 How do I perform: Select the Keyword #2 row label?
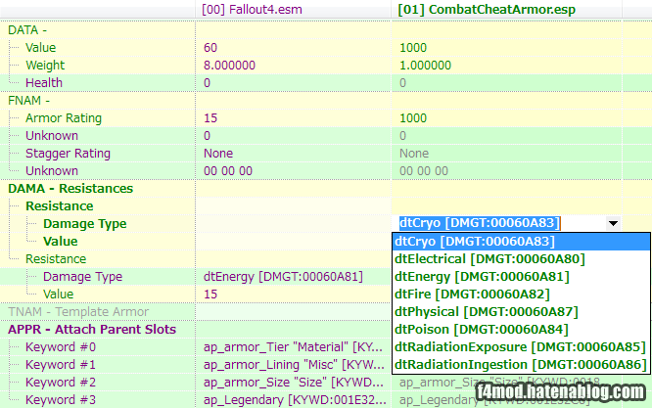pos(61,383)
